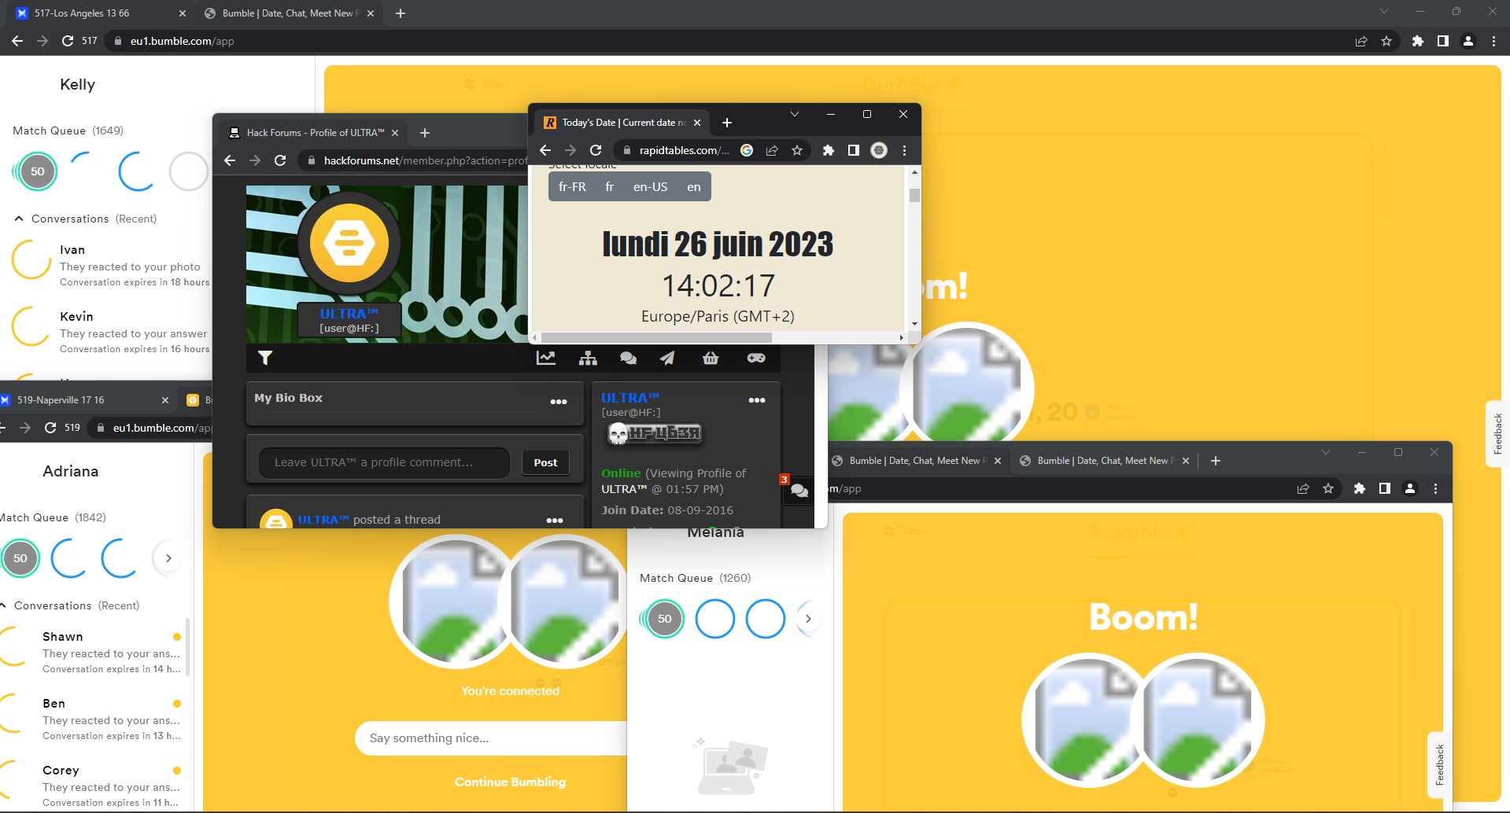Show next matches arrow in Melania's match queue
The image size is (1510, 813).
coord(808,619)
